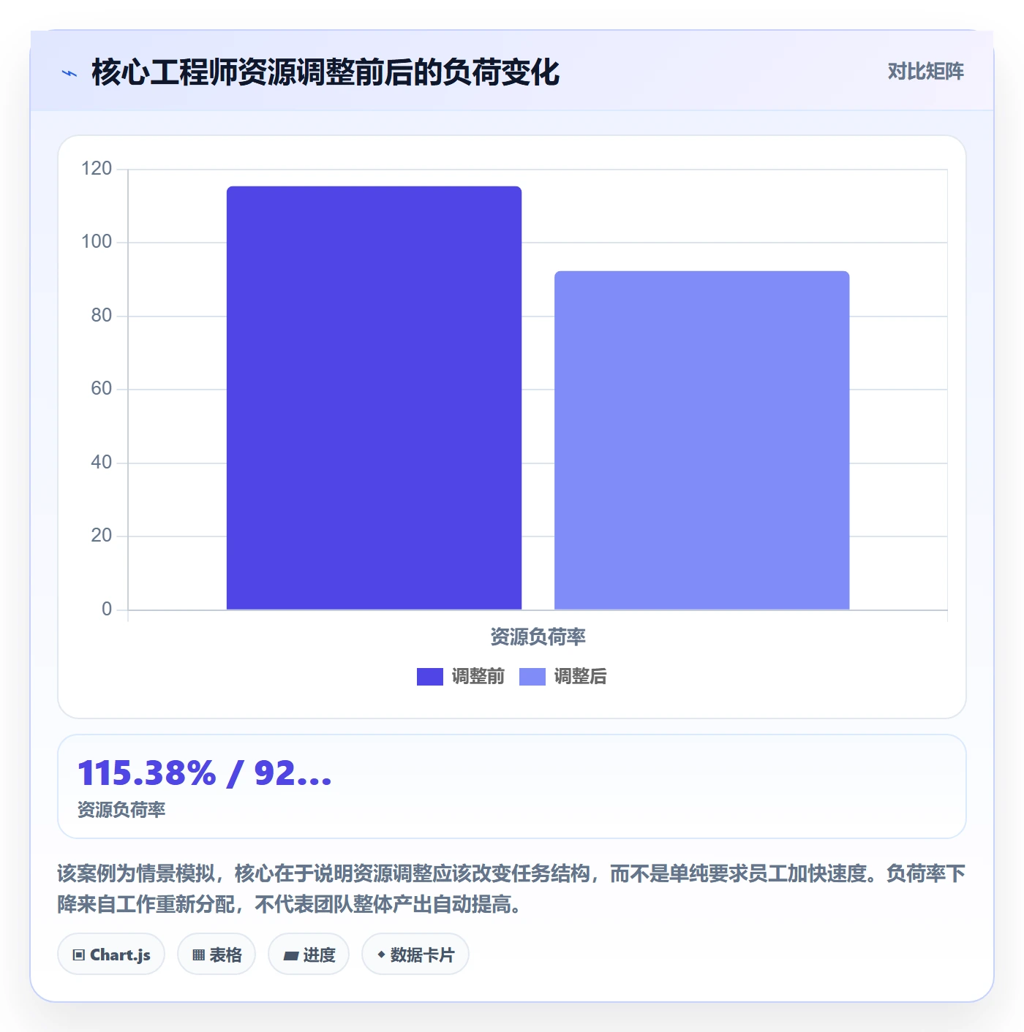Screen dimensions: 1024x1032
Task: Click the y-axis value 0
Action: click(x=107, y=610)
